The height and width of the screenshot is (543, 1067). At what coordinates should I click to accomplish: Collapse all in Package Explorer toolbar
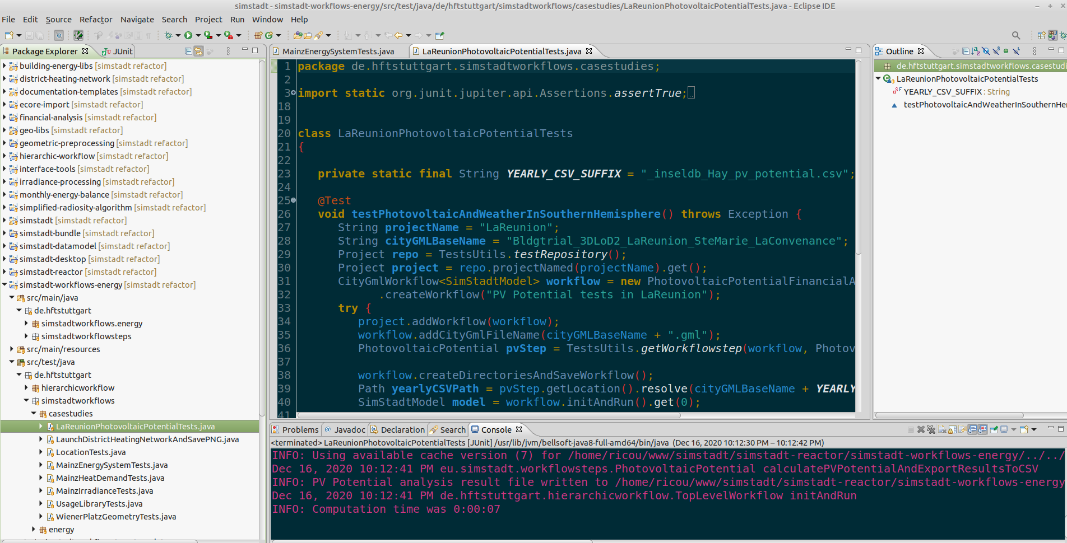click(x=188, y=51)
